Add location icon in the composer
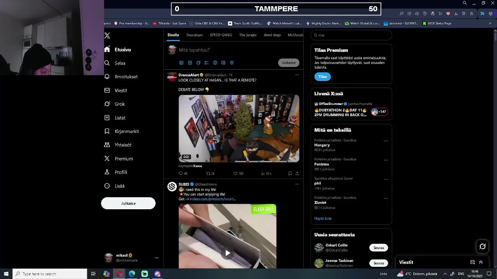 (232, 63)
